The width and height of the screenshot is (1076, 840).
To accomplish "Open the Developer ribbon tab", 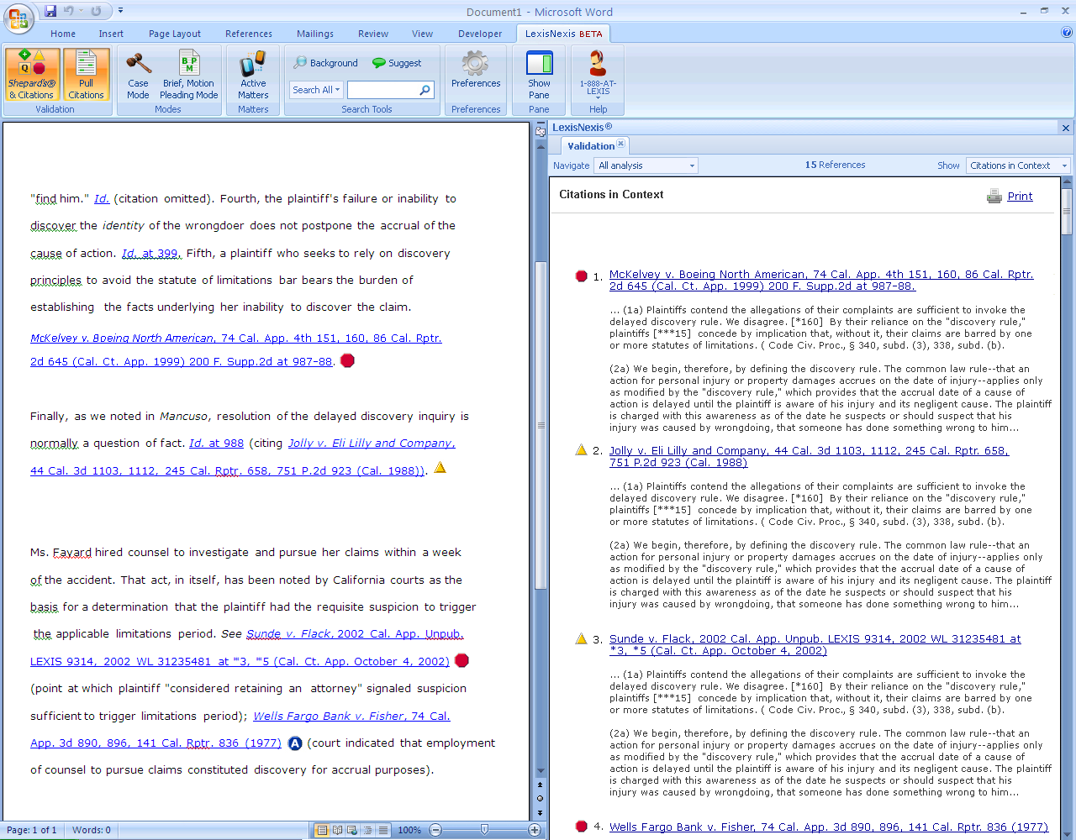I will coord(480,34).
